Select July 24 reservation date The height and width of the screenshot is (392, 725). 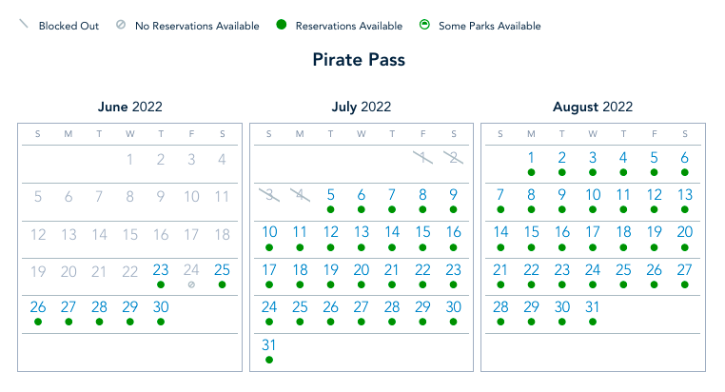coord(269,307)
